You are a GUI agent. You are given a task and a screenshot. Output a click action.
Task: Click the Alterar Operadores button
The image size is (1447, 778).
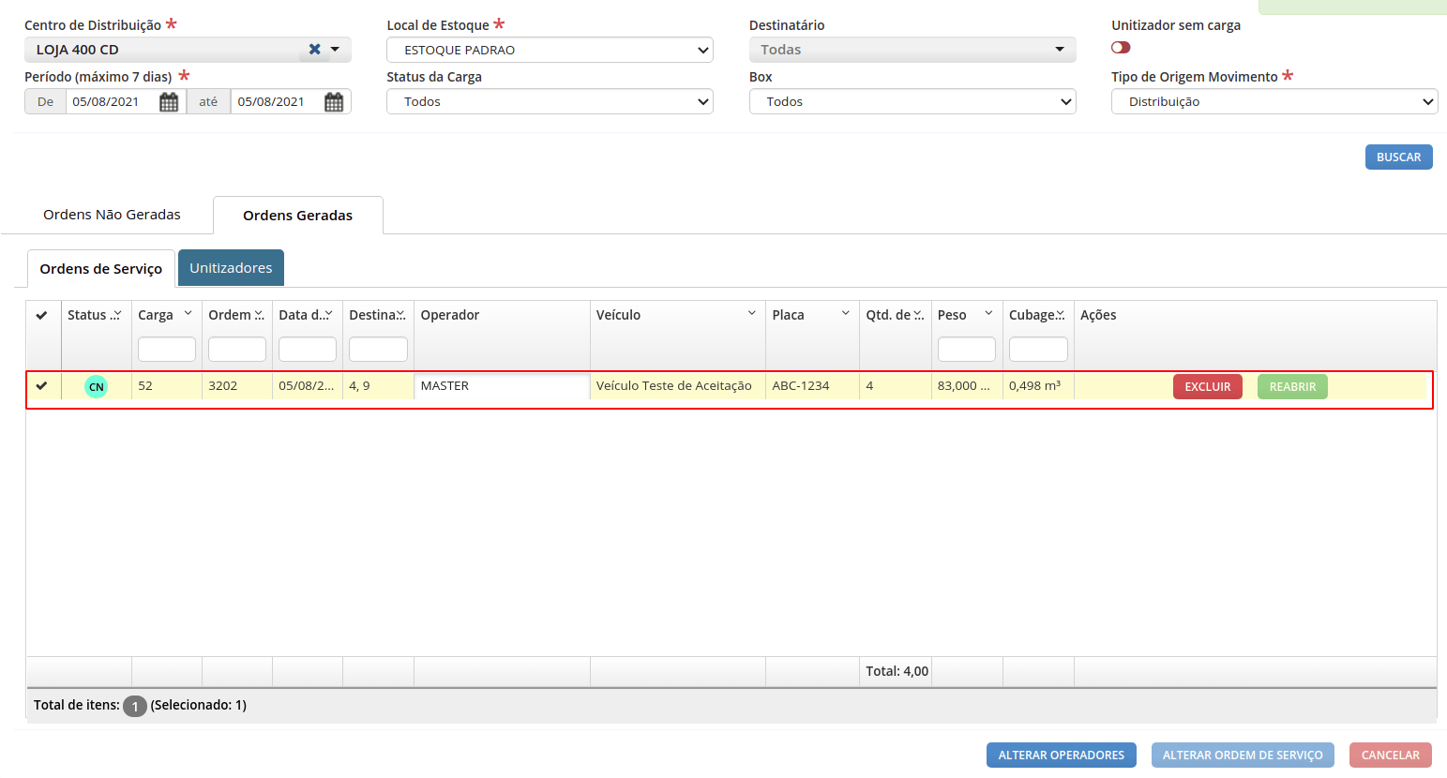click(1062, 755)
